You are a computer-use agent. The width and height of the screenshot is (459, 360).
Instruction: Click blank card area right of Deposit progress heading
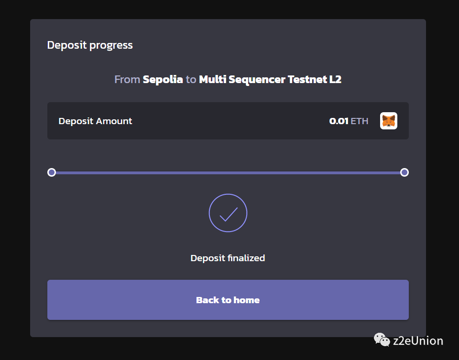click(287, 45)
